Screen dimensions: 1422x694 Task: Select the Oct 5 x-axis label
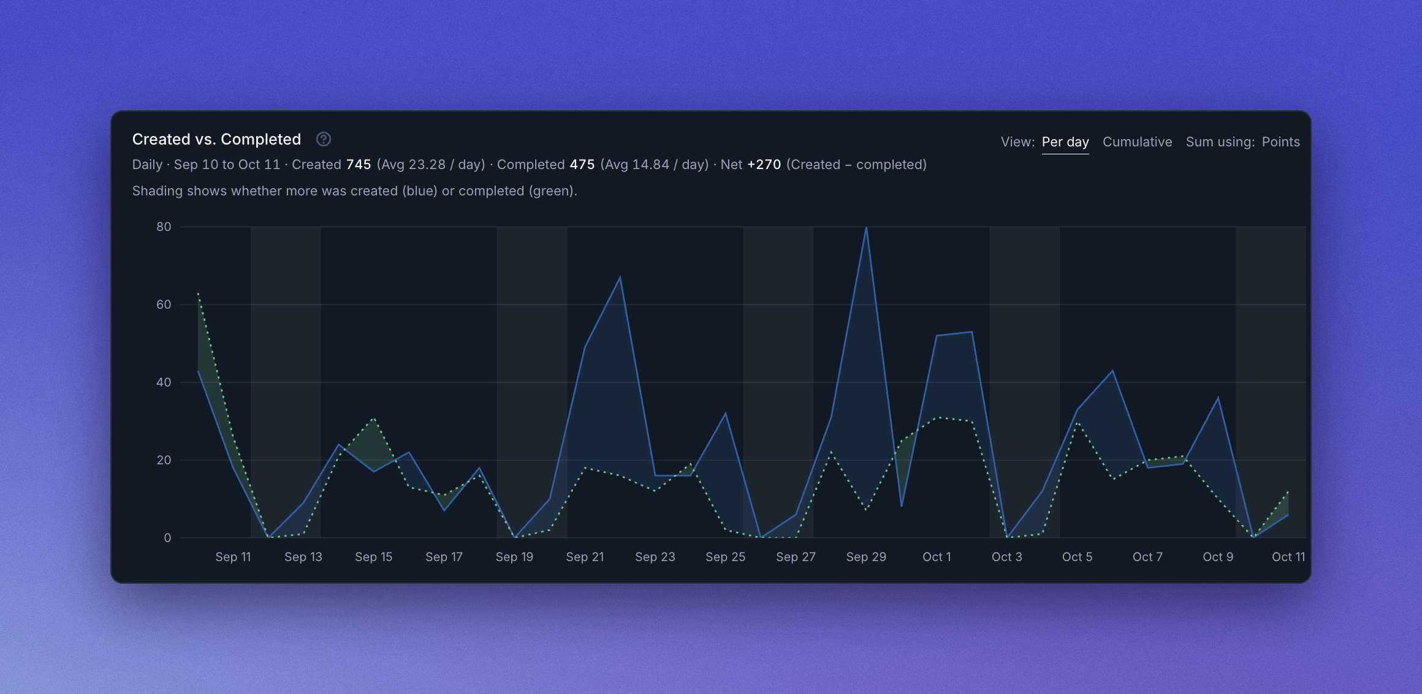(1077, 557)
